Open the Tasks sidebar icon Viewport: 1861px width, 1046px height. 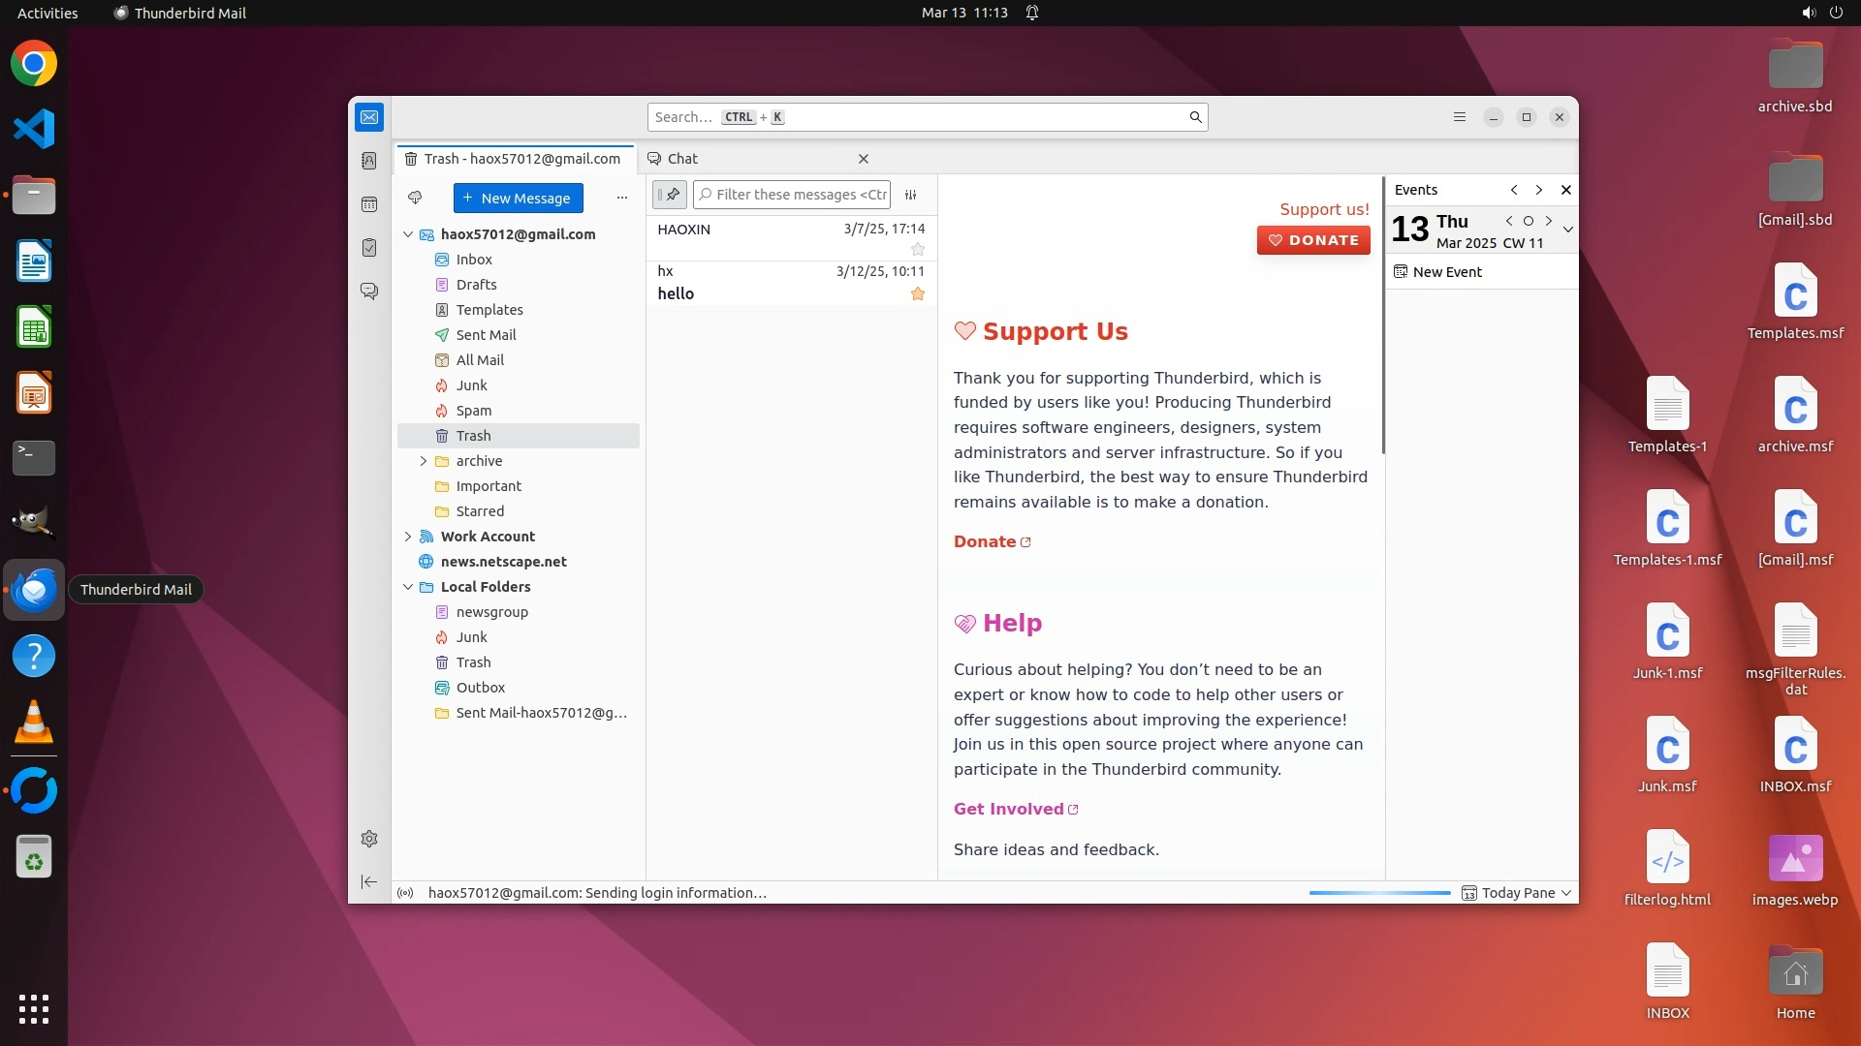(x=369, y=248)
